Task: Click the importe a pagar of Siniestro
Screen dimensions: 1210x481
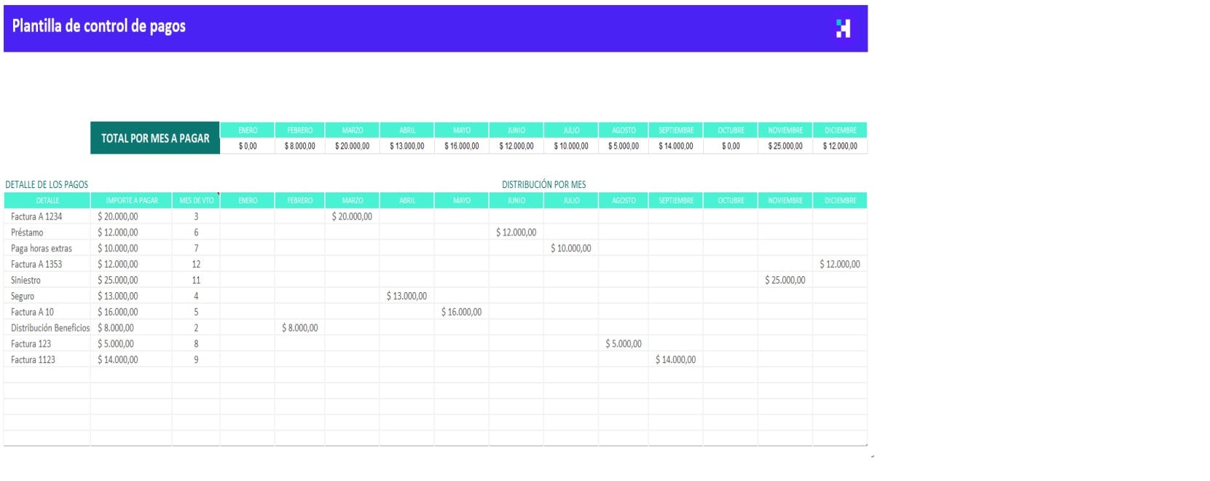Action: point(132,280)
